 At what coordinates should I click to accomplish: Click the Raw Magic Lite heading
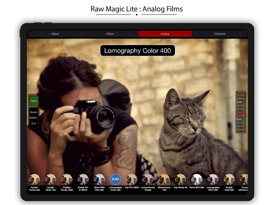[x=114, y=9]
